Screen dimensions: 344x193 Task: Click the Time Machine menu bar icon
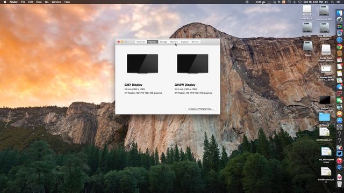coord(289,2)
